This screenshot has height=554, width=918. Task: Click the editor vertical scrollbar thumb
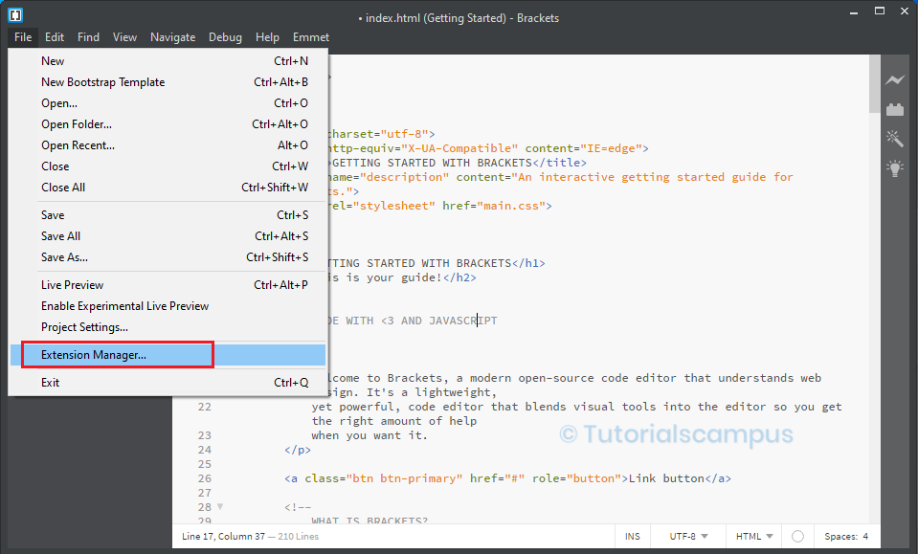(x=875, y=83)
